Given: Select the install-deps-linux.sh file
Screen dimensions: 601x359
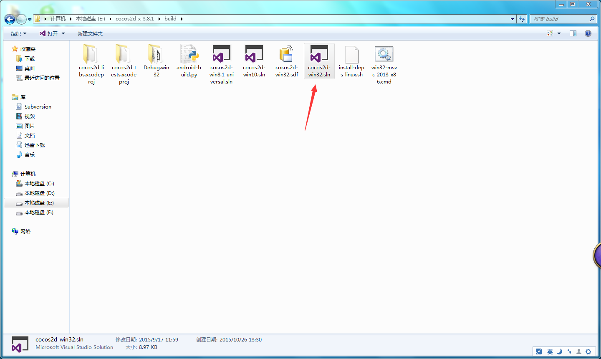Looking at the screenshot, I should (352, 61).
